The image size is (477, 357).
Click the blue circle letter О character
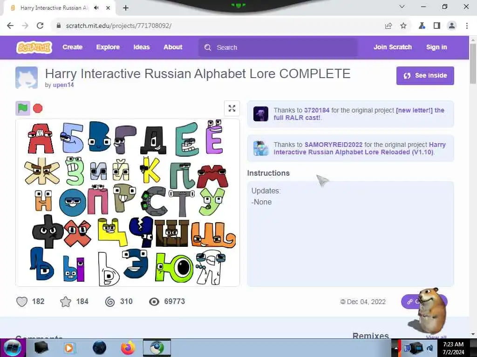(73, 203)
